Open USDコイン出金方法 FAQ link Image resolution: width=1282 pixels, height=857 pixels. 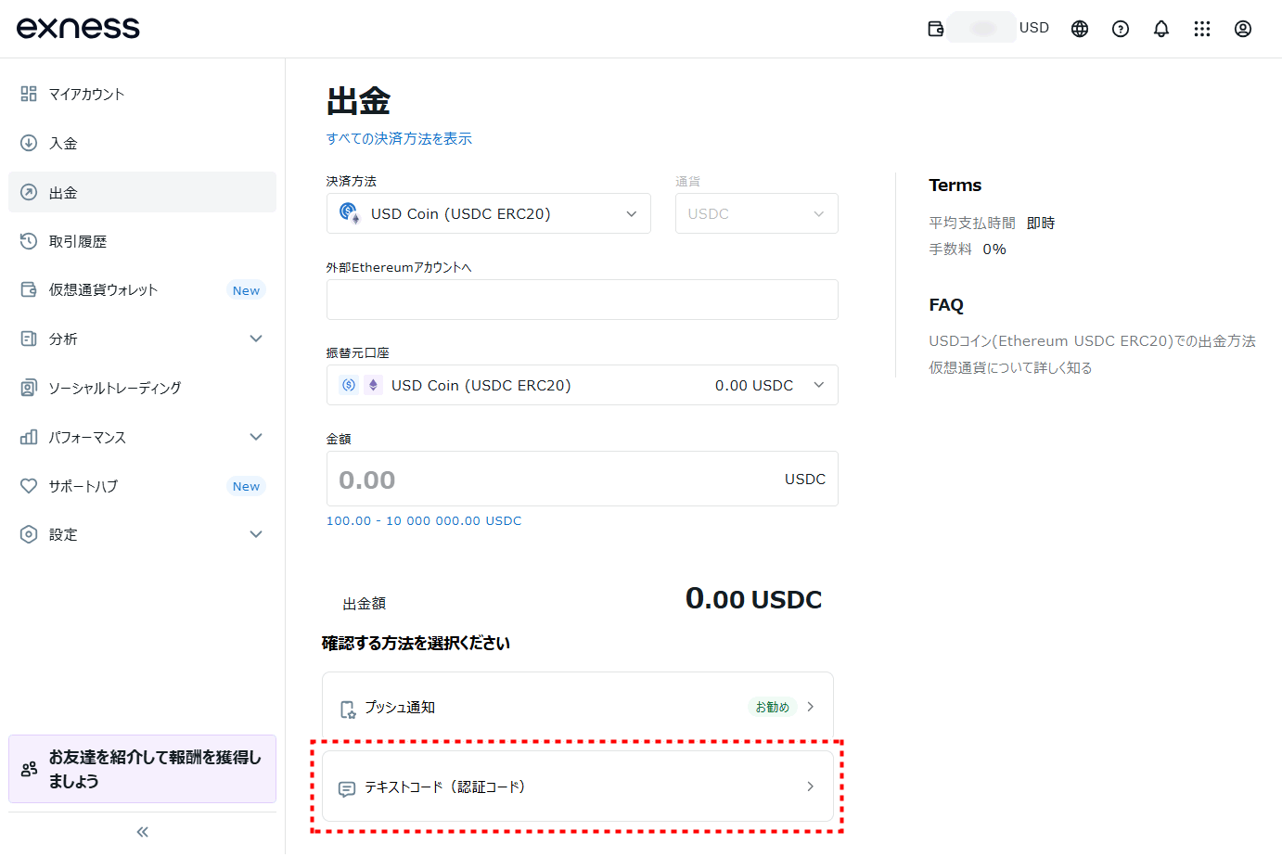pos(1092,340)
